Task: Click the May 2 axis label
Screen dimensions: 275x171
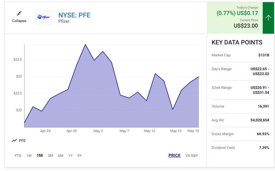Action: [98, 131]
